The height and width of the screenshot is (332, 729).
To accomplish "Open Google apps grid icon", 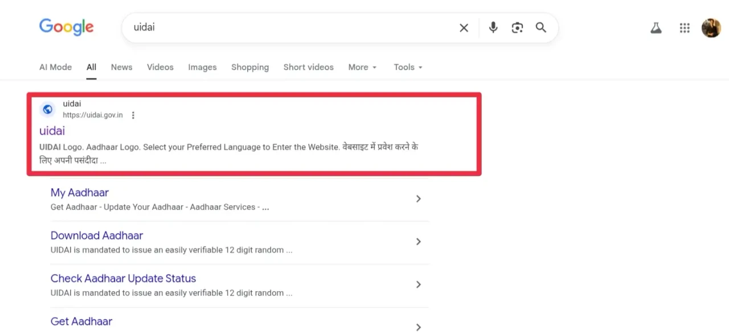I will point(685,28).
